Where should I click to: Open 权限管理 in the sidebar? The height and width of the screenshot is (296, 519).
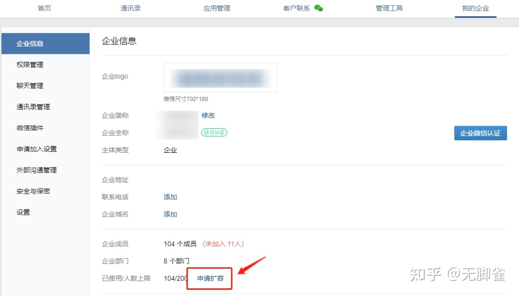[30, 64]
